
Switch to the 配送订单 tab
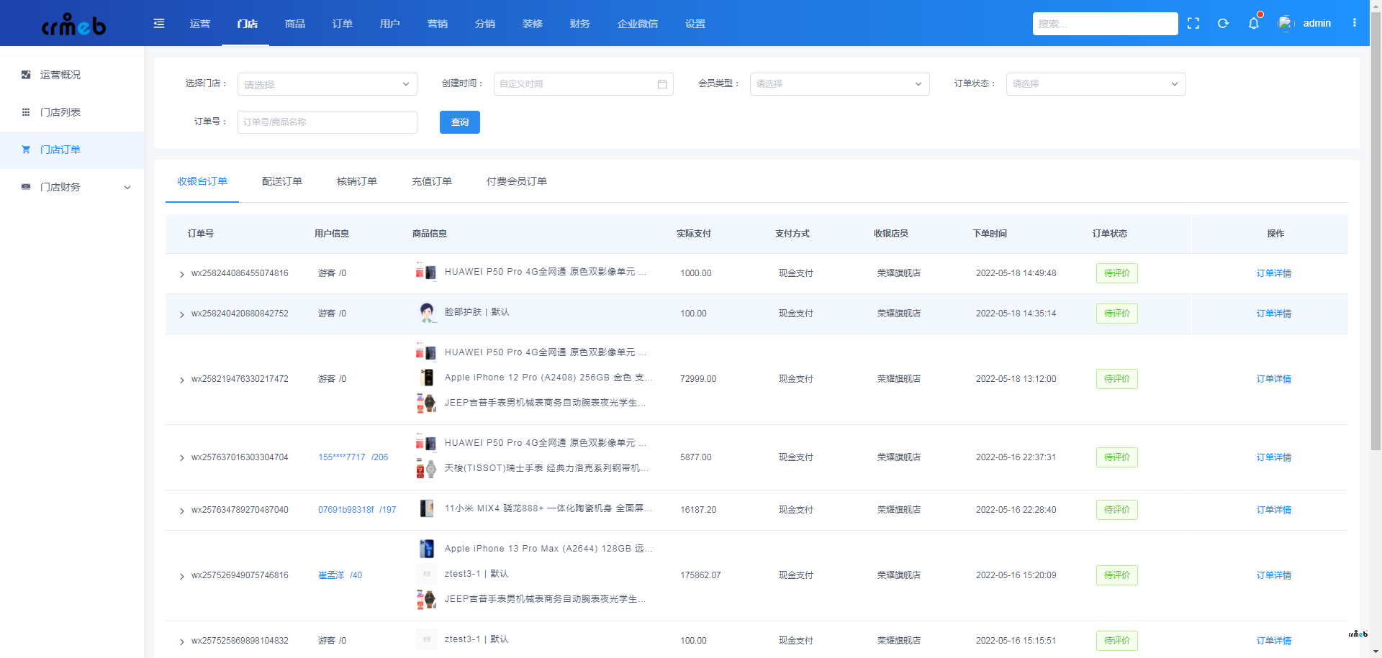pos(282,181)
